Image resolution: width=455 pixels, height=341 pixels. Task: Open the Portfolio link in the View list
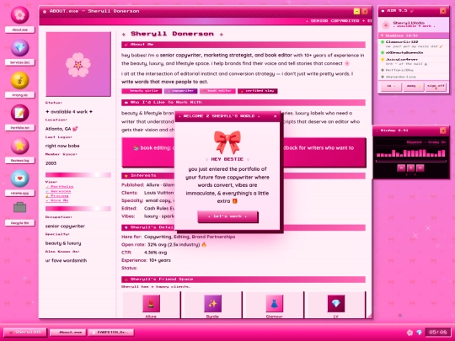pyautogui.click(x=60, y=187)
